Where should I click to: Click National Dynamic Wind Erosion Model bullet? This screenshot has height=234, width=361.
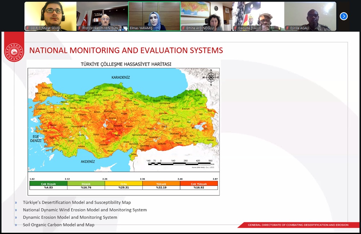click(x=85, y=210)
